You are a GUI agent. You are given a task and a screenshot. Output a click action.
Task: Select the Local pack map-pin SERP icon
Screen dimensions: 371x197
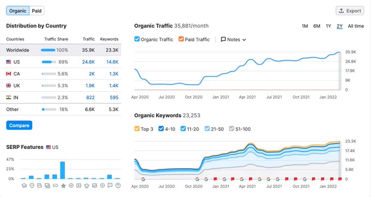click(x=32, y=186)
